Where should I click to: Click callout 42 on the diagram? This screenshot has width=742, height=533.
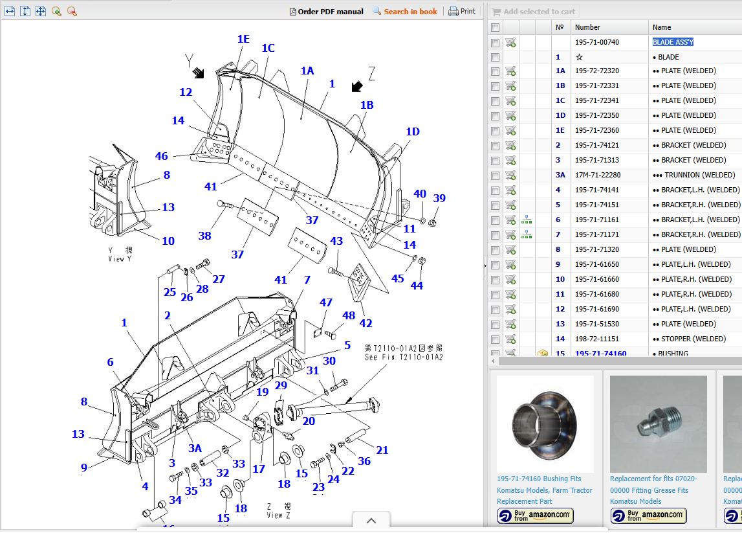pyautogui.click(x=366, y=323)
